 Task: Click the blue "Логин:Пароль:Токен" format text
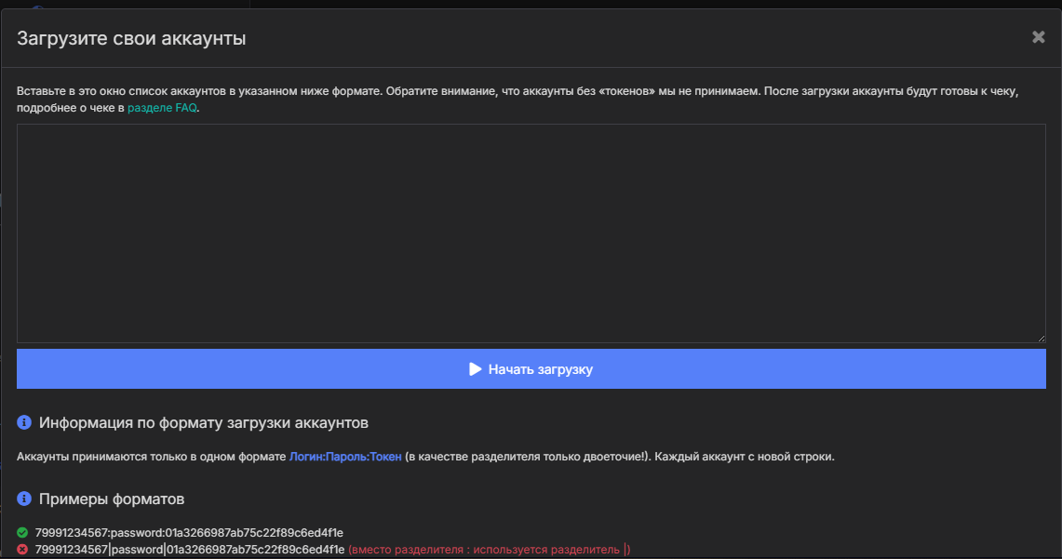[x=345, y=457]
